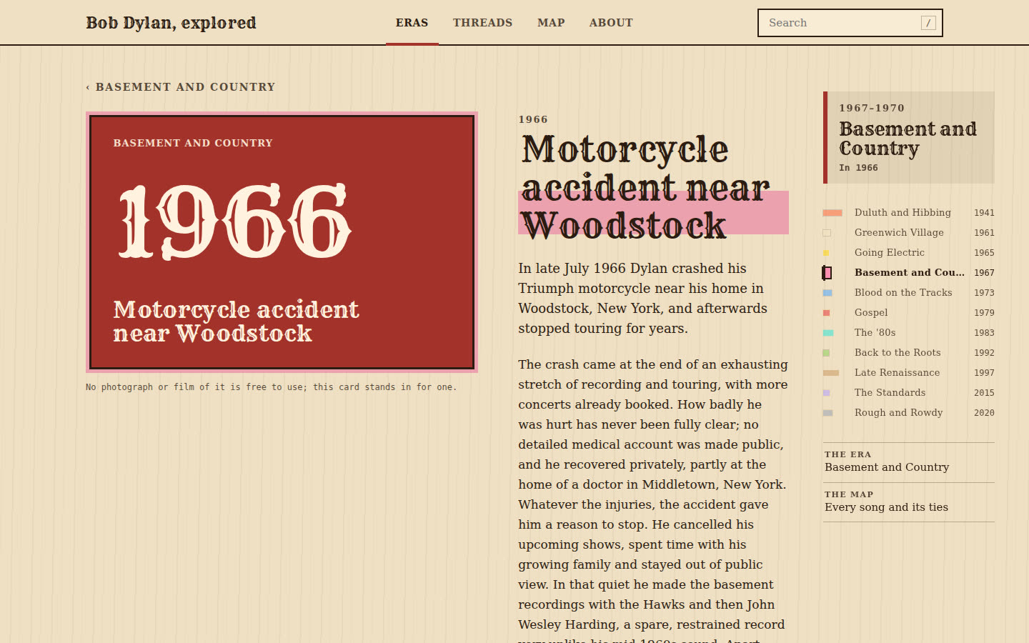1029x643 pixels.
Task: Select the current Basement and Cou... era row
Action: [x=909, y=273]
